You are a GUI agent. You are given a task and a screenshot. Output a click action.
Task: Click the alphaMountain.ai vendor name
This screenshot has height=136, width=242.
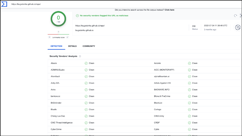[162, 77]
